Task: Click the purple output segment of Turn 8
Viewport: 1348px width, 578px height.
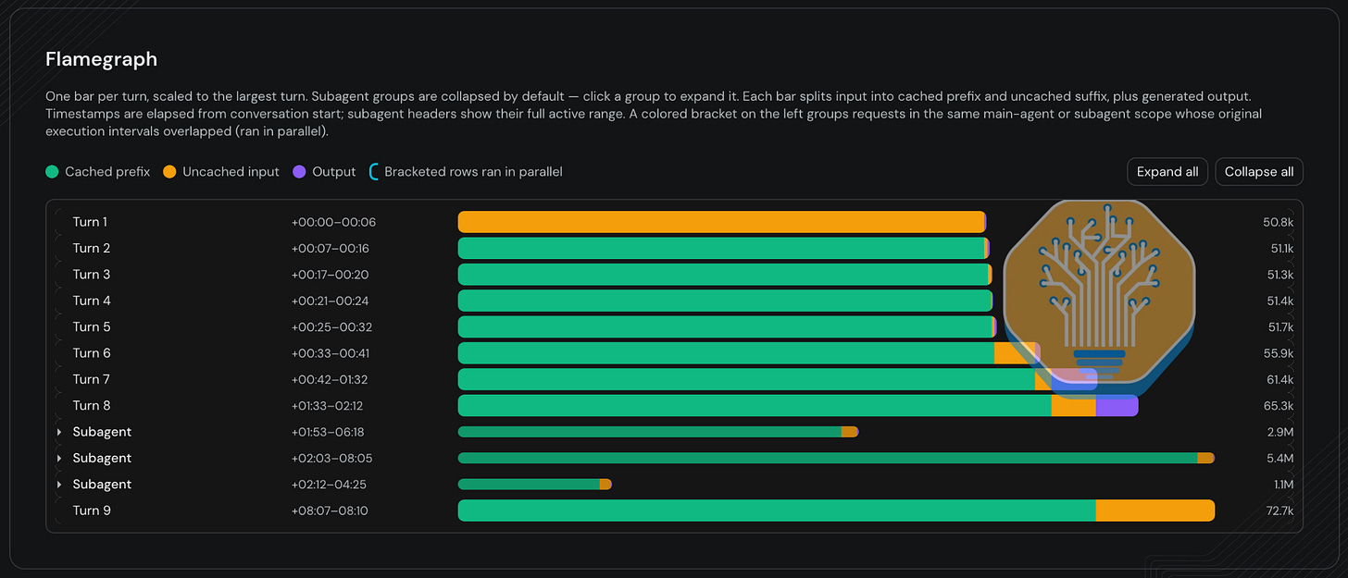Action: click(1117, 406)
